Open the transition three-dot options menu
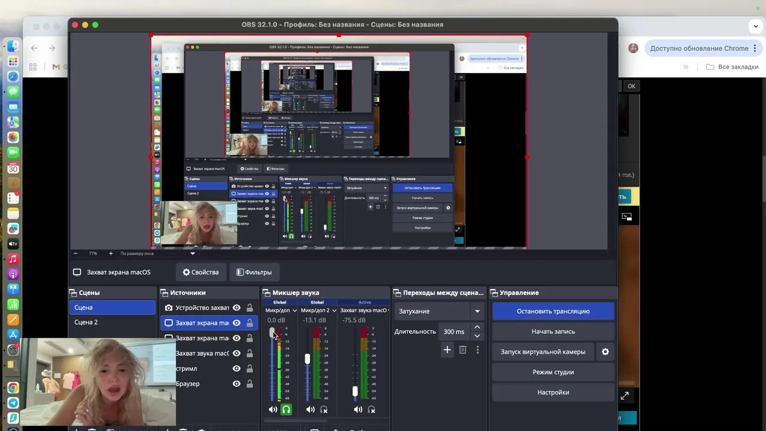Viewport: 766px width, 431px height. pyautogui.click(x=478, y=350)
